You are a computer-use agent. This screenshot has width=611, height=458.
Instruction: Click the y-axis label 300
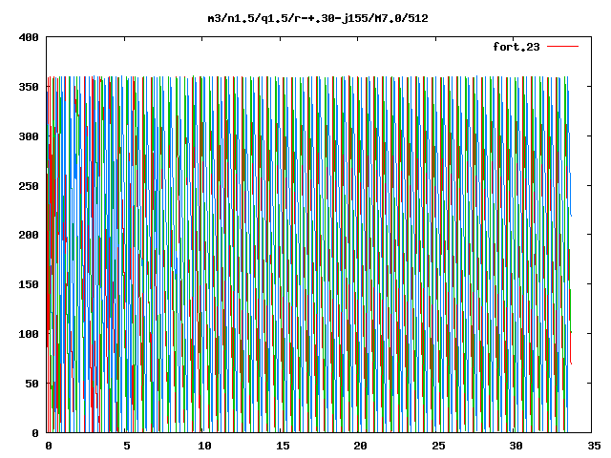(x=29, y=136)
